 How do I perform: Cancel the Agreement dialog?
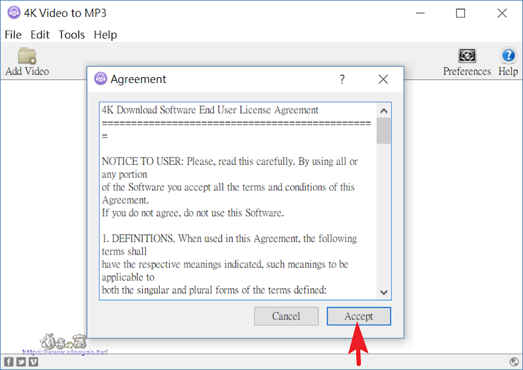pos(286,316)
